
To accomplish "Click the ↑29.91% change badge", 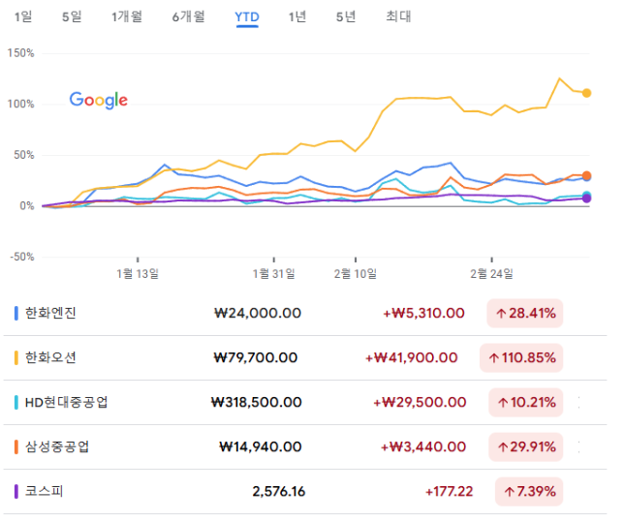I will point(526,447).
